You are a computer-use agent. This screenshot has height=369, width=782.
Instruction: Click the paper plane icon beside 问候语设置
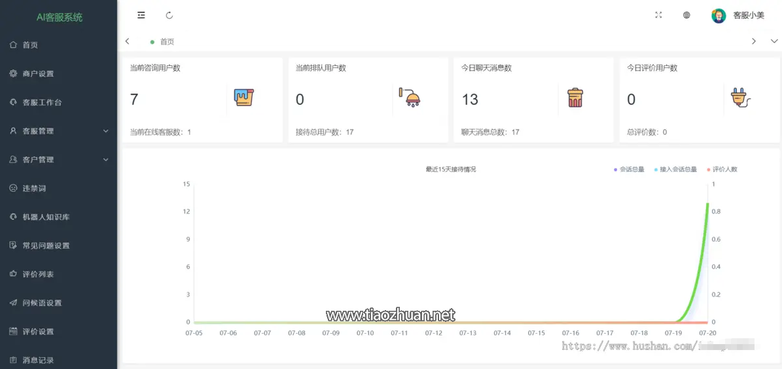coord(14,303)
